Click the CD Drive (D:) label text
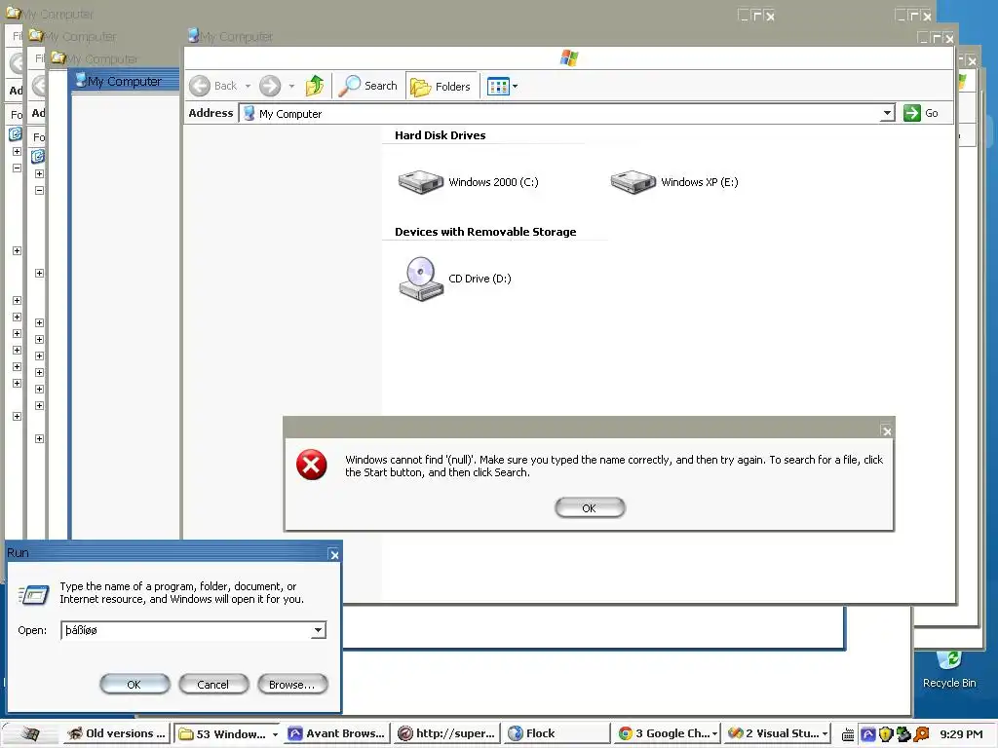The height and width of the screenshot is (748, 998). (480, 279)
